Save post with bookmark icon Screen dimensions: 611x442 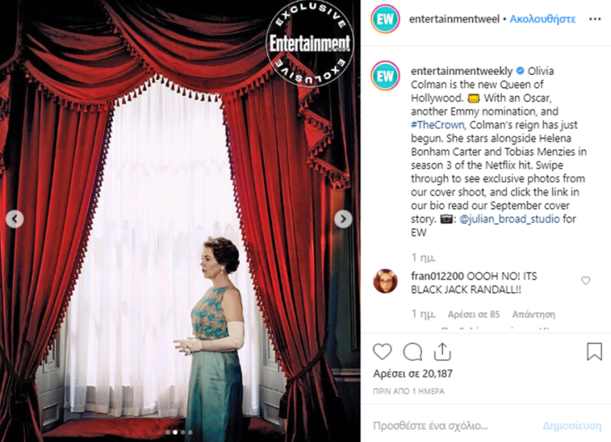tap(594, 351)
